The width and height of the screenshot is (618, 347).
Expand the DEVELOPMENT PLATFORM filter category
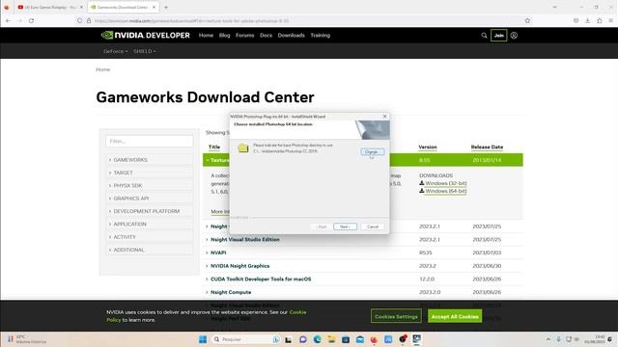pos(150,211)
